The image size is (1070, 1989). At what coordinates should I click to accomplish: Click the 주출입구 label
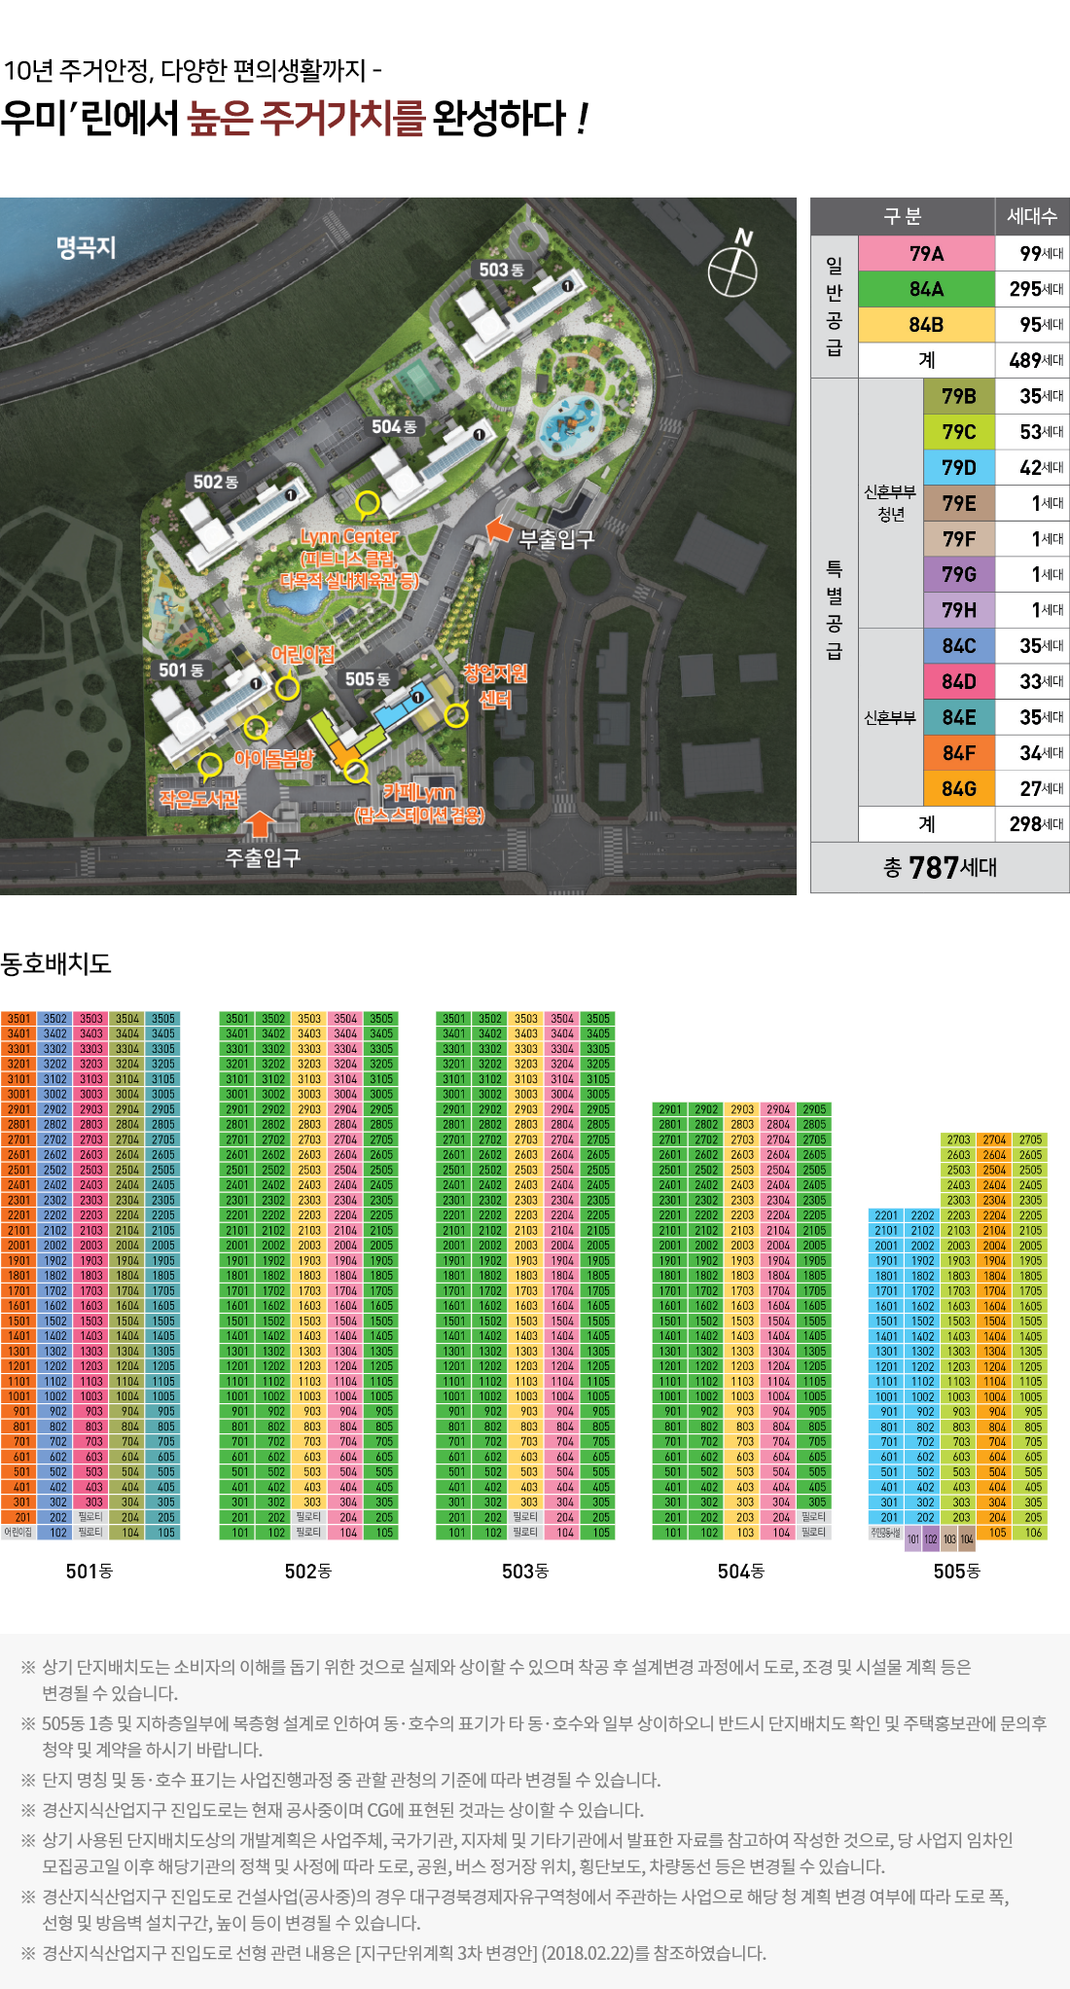(263, 857)
